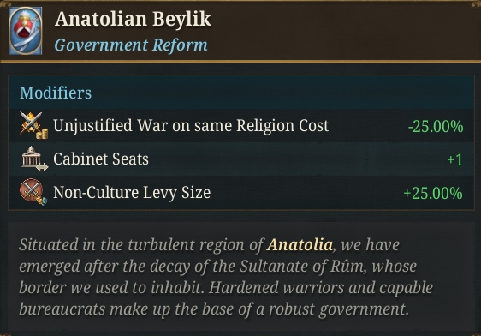This screenshot has width=481, height=336.
Task: Open the highlighted Anatolia link
Action: tap(300, 245)
